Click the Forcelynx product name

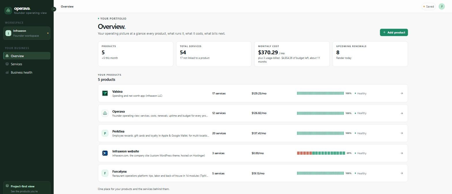tap(119, 171)
